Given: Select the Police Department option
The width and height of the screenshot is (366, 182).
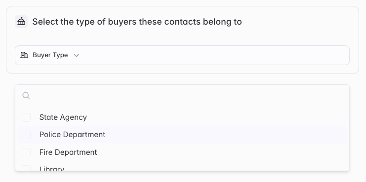Looking at the screenshot, I should click(x=182, y=135).
